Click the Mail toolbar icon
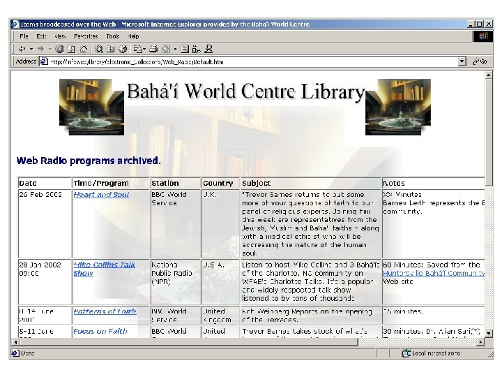 [138, 49]
